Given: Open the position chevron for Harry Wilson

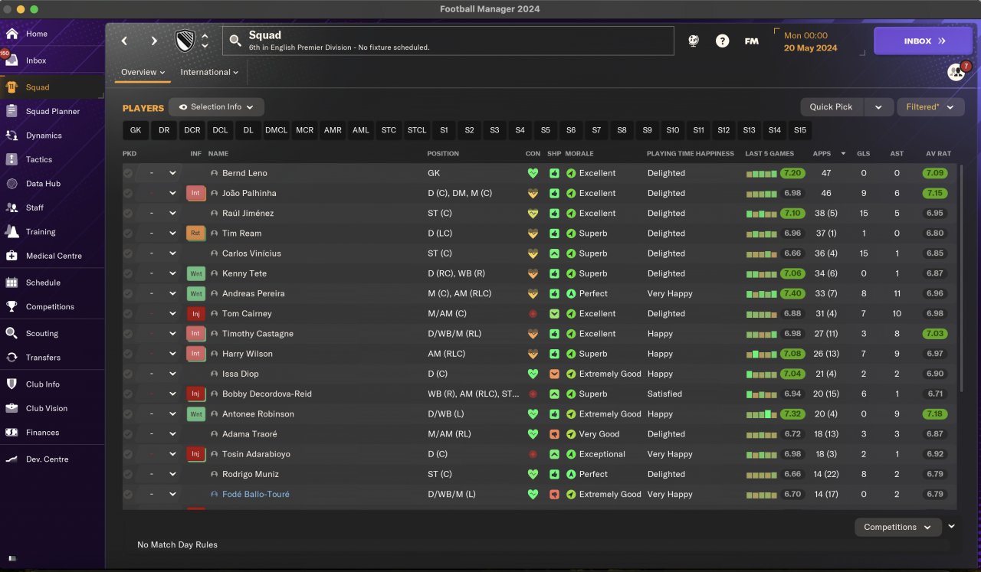Looking at the screenshot, I should coord(172,354).
